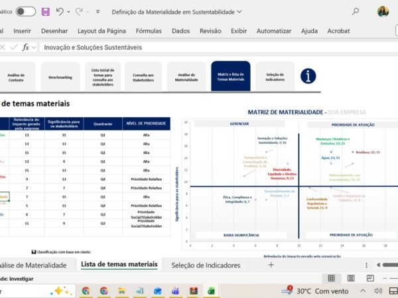398x298 pixels.
Task: Click the BAIXA SIGNIFICÂNCIA quadrant label
Action: [x=241, y=235]
